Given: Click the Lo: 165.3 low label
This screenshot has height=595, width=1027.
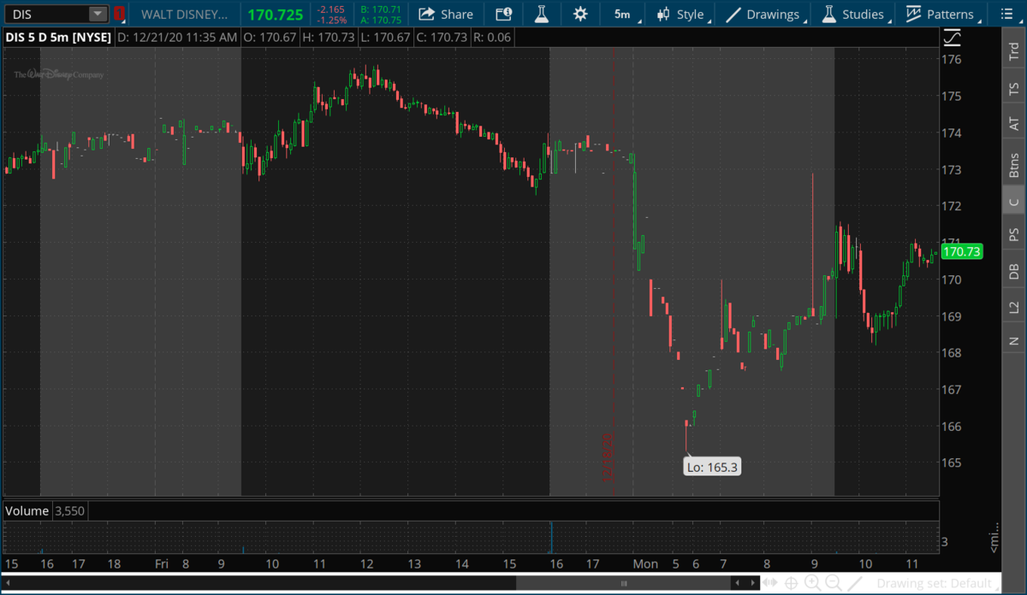Looking at the screenshot, I should [x=712, y=467].
